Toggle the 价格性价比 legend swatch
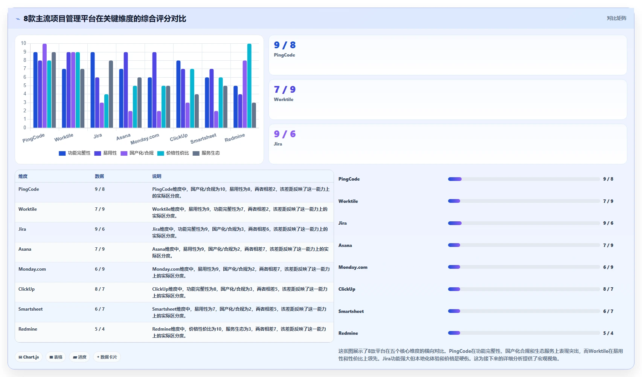 161,153
